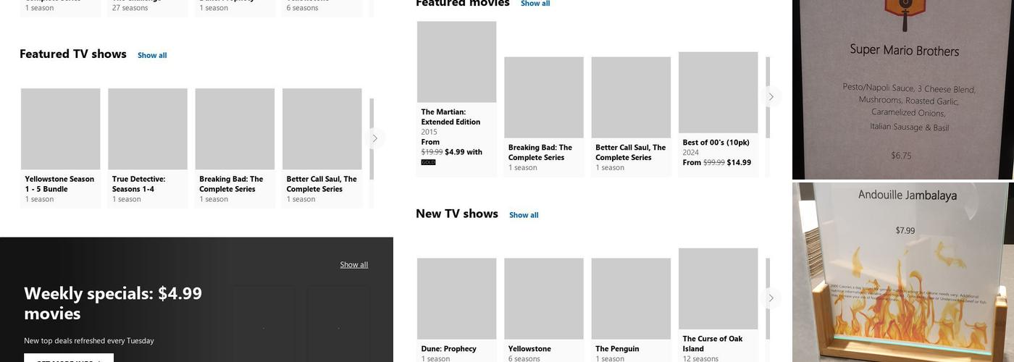Open True Detective: Seasons 1-4 thumbnail
1014x362 pixels.
click(148, 129)
